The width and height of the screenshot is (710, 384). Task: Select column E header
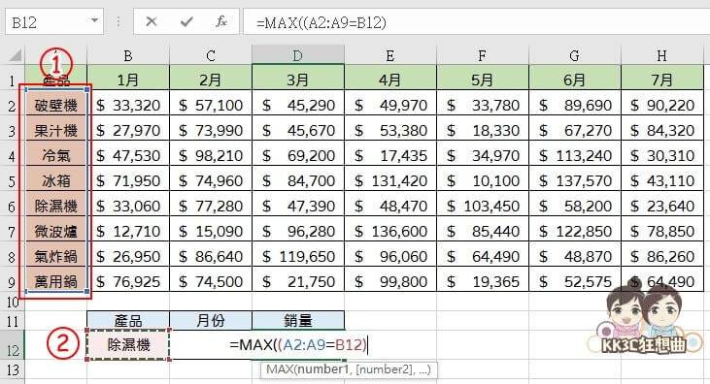(x=390, y=55)
